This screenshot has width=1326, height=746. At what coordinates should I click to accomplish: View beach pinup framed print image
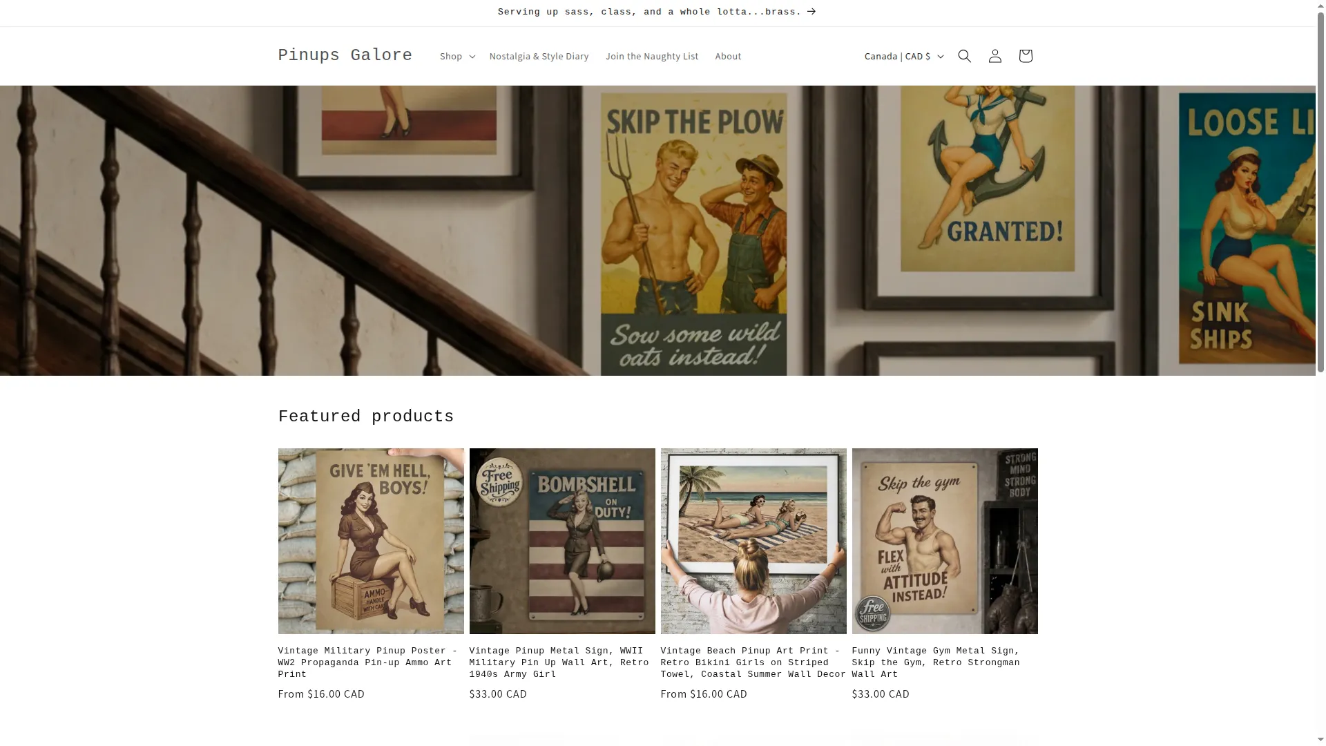tap(753, 541)
